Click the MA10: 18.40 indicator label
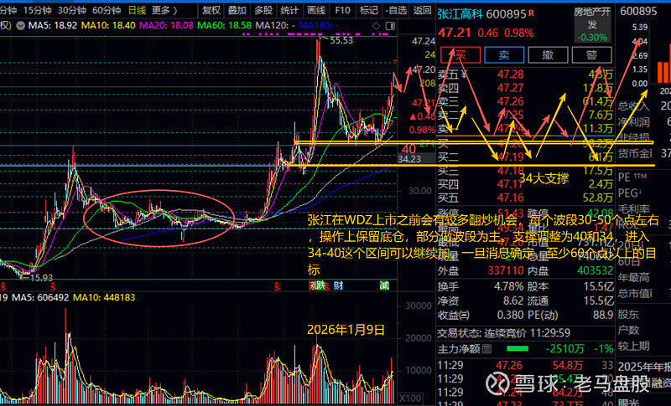This screenshot has height=406, width=671. (x=108, y=26)
